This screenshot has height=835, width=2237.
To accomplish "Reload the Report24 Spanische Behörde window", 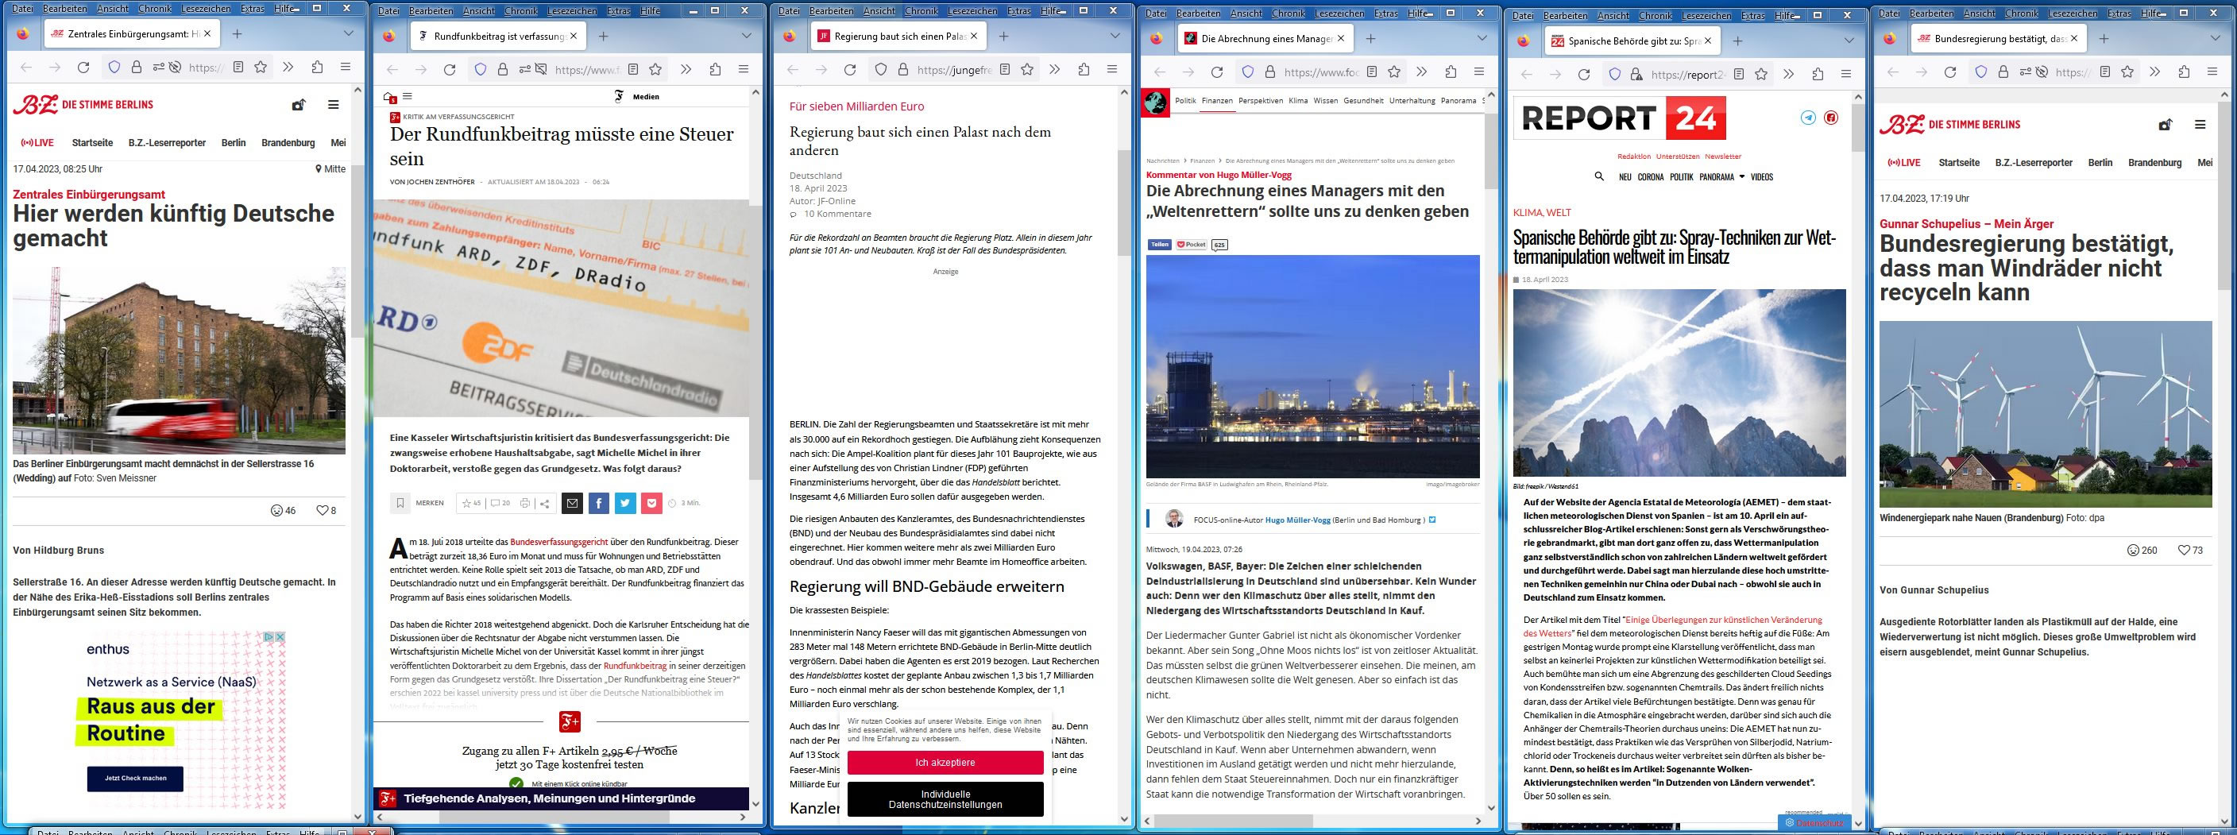I will tap(1584, 74).
